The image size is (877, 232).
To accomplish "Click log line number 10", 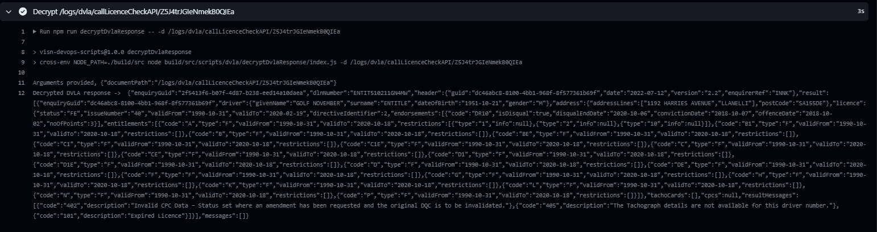I will pos(22,73).
